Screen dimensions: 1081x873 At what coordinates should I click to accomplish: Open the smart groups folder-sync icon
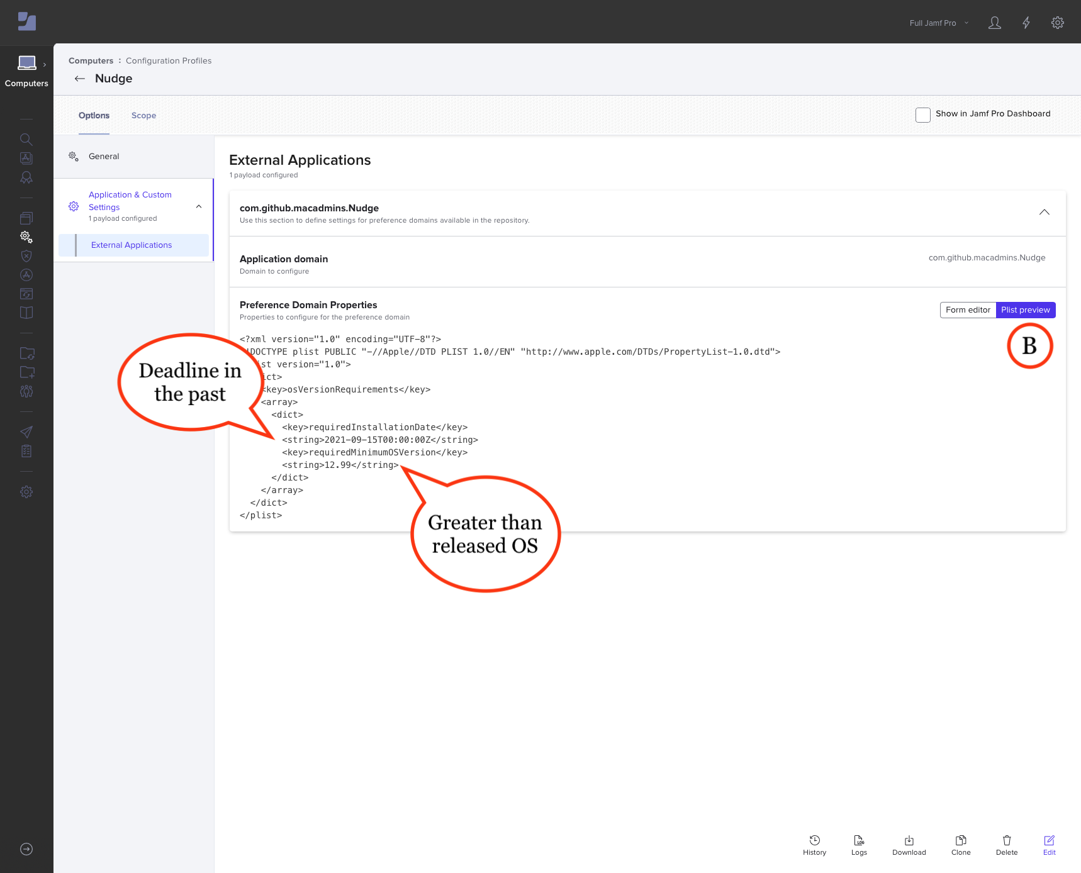tap(27, 353)
